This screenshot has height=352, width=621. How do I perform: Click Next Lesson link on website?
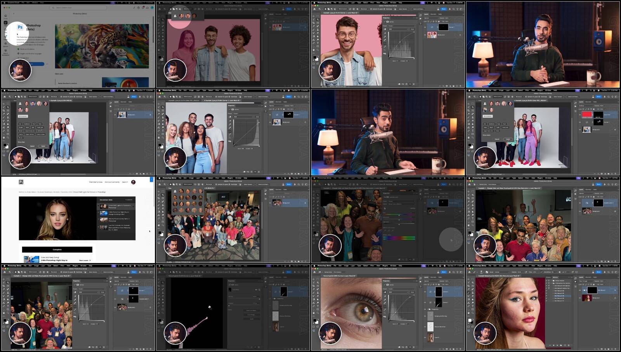(x=85, y=260)
